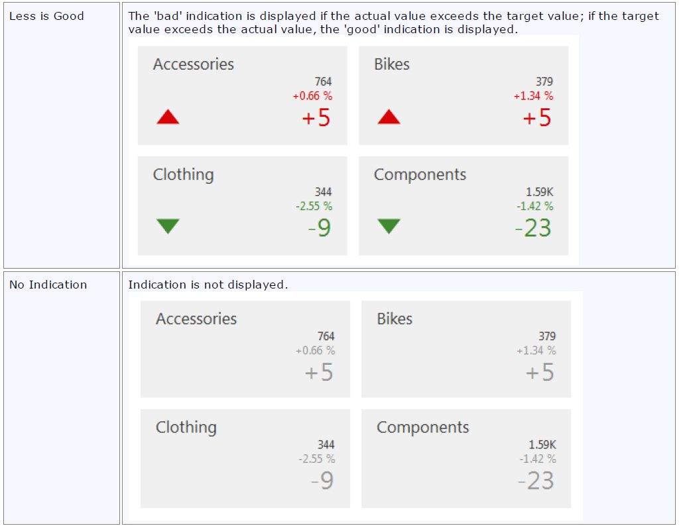Click the 344 value above the gray percentage

(x=326, y=444)
